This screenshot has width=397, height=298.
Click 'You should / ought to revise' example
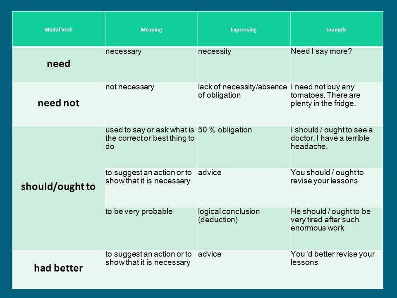327,177
